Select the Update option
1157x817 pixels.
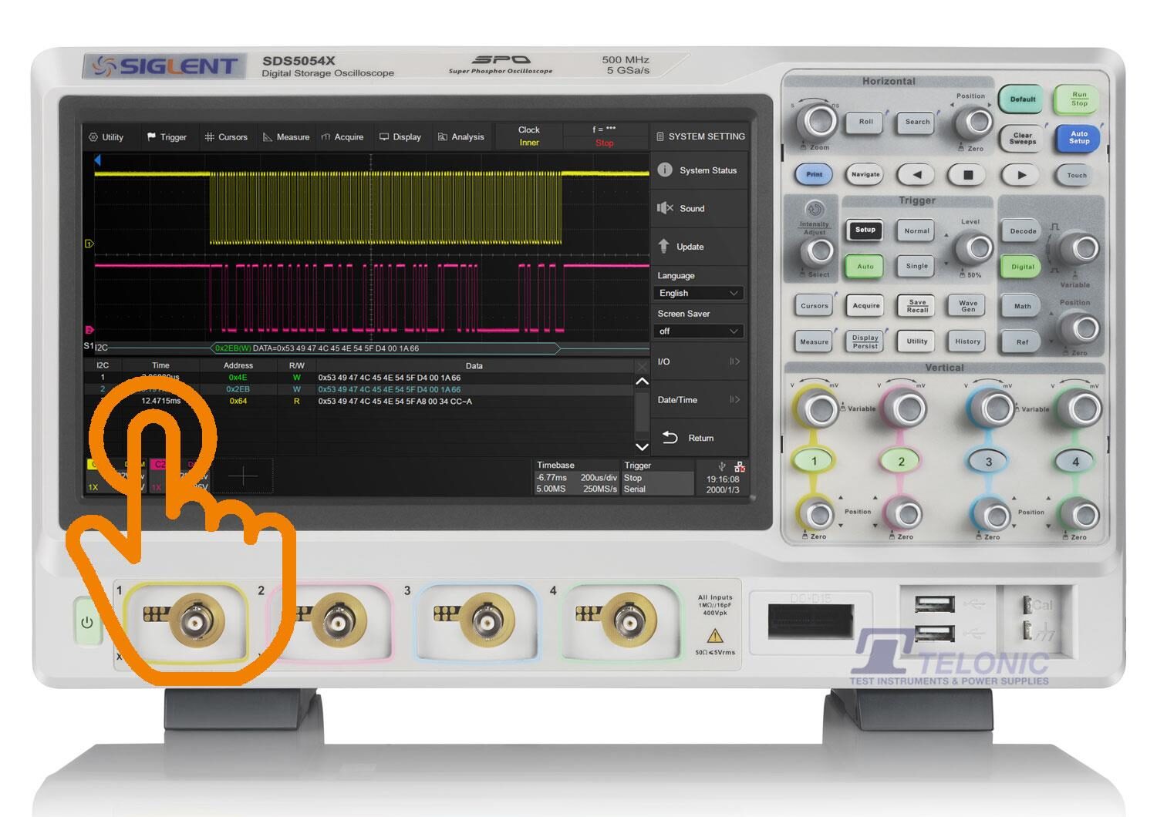[x=699, y=247]
